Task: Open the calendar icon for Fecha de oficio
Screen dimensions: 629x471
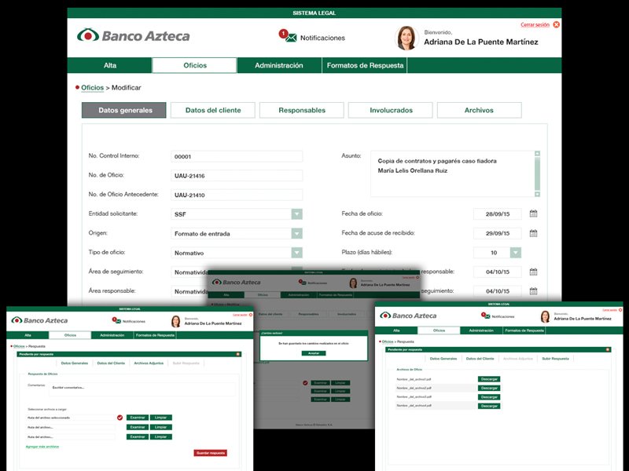Action: pyautogui.click(x=533, y=214)
